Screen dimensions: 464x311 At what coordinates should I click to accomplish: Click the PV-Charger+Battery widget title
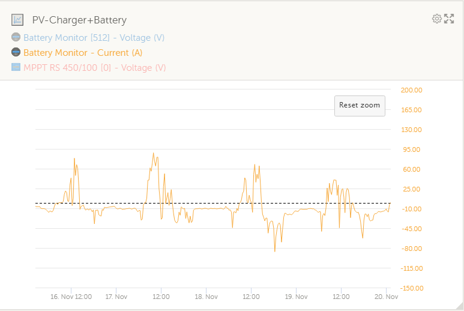tap(79, 20)
